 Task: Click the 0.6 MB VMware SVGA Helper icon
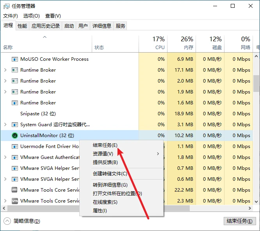15,179
